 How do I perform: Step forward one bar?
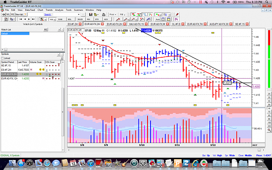point(29,19)
